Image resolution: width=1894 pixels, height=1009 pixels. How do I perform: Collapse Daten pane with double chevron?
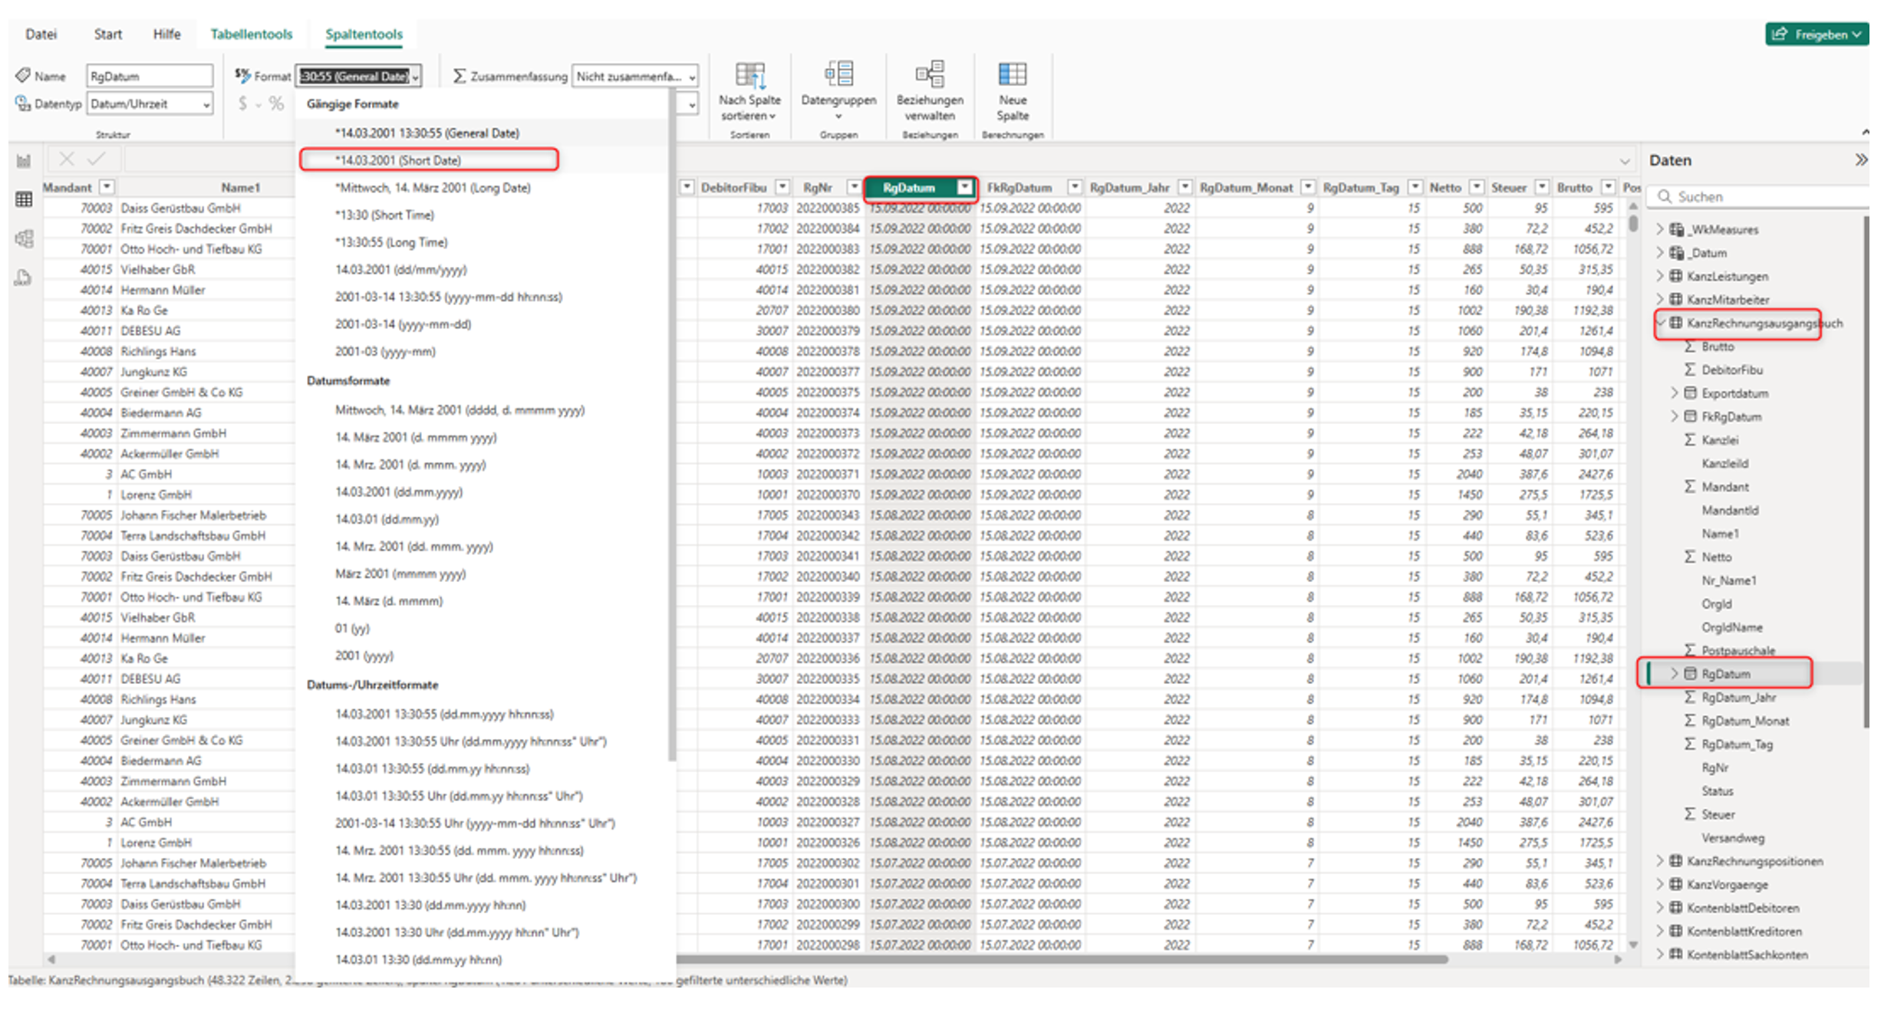[1860, 159]
